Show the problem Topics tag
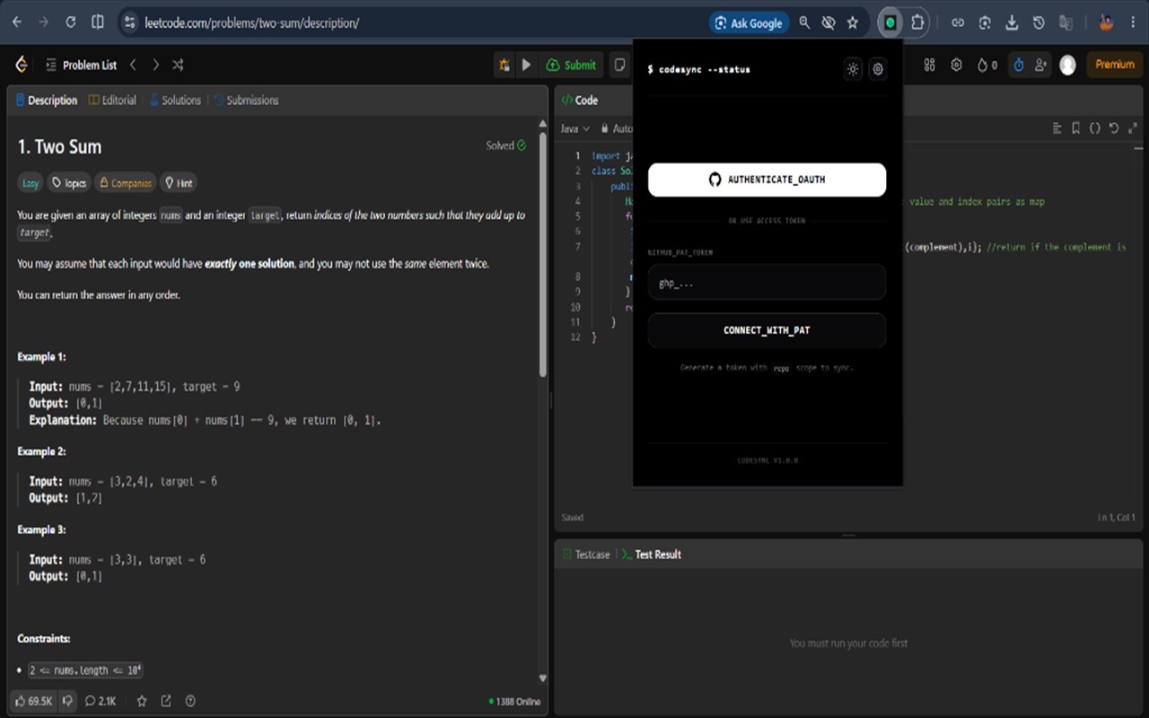 tap(69, 183)
